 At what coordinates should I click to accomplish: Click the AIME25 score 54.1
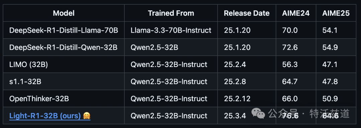330,30
